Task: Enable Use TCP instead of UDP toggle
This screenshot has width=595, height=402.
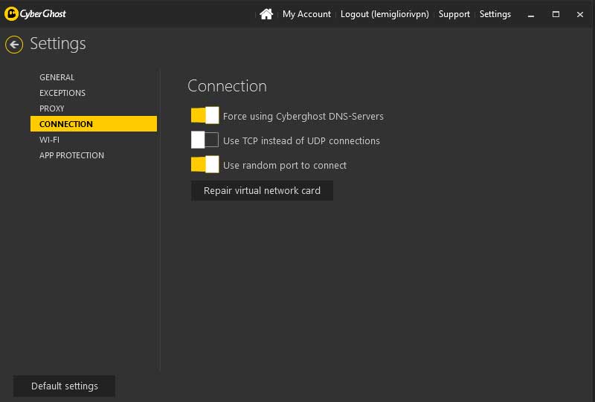Action: 205,140
